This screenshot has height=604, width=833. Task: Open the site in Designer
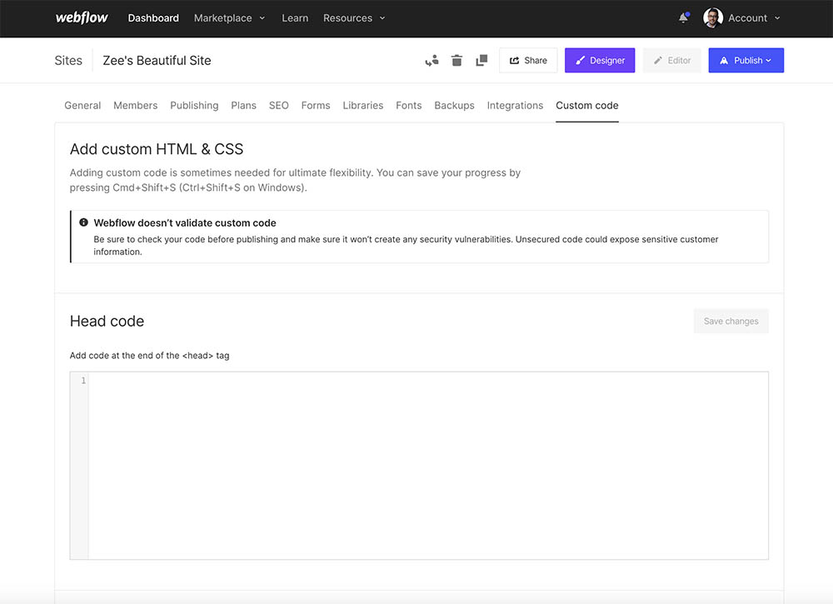click(599, 60)
